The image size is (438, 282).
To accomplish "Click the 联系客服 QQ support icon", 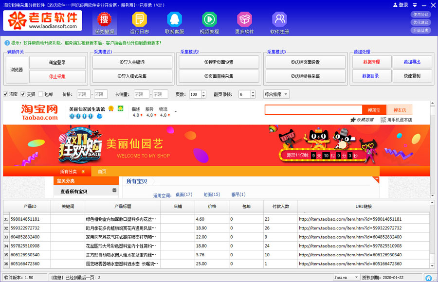I will (x=174, y=22).
